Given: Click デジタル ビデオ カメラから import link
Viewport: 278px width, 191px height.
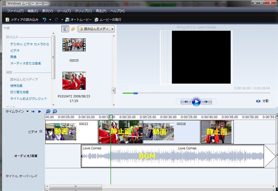Looking at the screenshot, I should [x=30, y=44].
